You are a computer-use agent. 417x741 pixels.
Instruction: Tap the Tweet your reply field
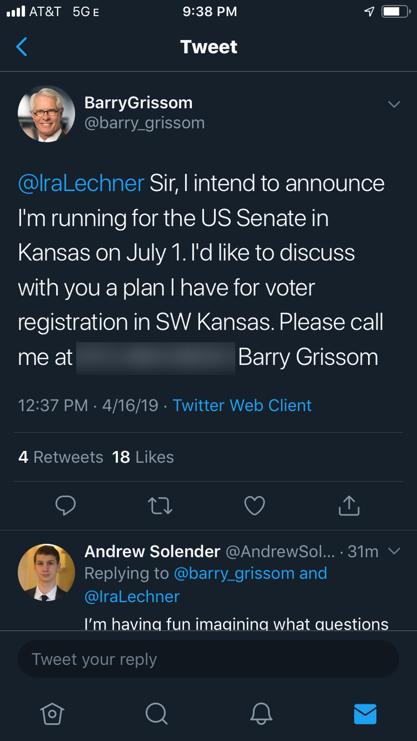pyautogui.click(x=209, y=659)
